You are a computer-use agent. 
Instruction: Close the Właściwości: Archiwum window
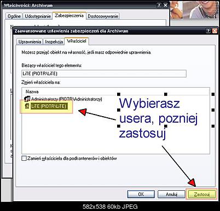[x=165, y=5]
